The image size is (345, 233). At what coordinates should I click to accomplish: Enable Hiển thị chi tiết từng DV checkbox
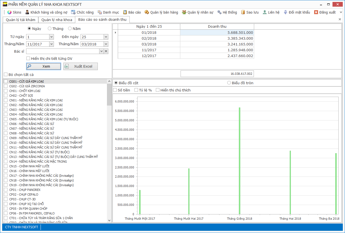(28, 58)
